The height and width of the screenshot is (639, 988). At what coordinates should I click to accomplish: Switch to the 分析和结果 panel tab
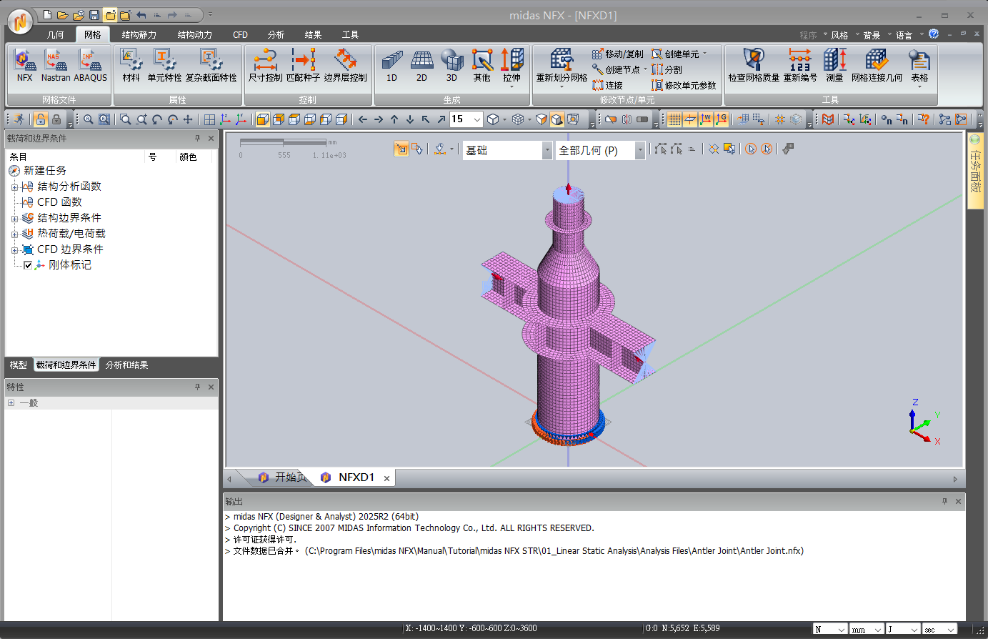pyautogui.click(x=127, y=365)
